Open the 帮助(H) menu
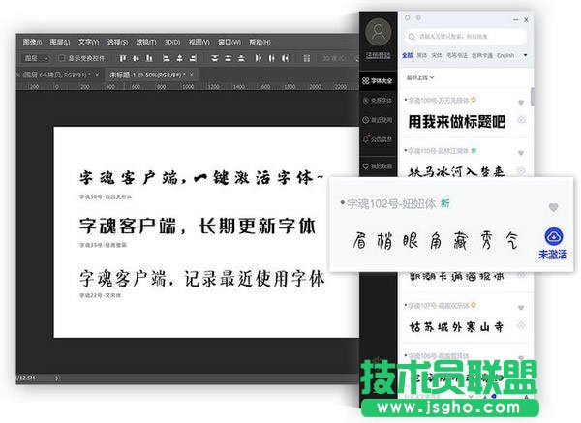This screenshot has height=423, width=581. point(260,42)
